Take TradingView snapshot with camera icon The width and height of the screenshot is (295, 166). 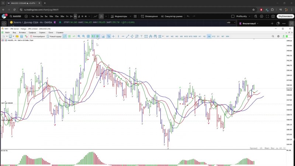point(273,16)
